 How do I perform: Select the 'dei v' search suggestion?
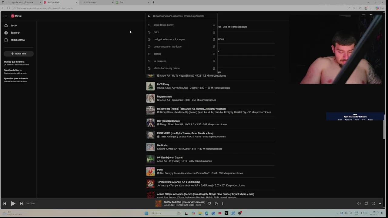coord(156,32)
